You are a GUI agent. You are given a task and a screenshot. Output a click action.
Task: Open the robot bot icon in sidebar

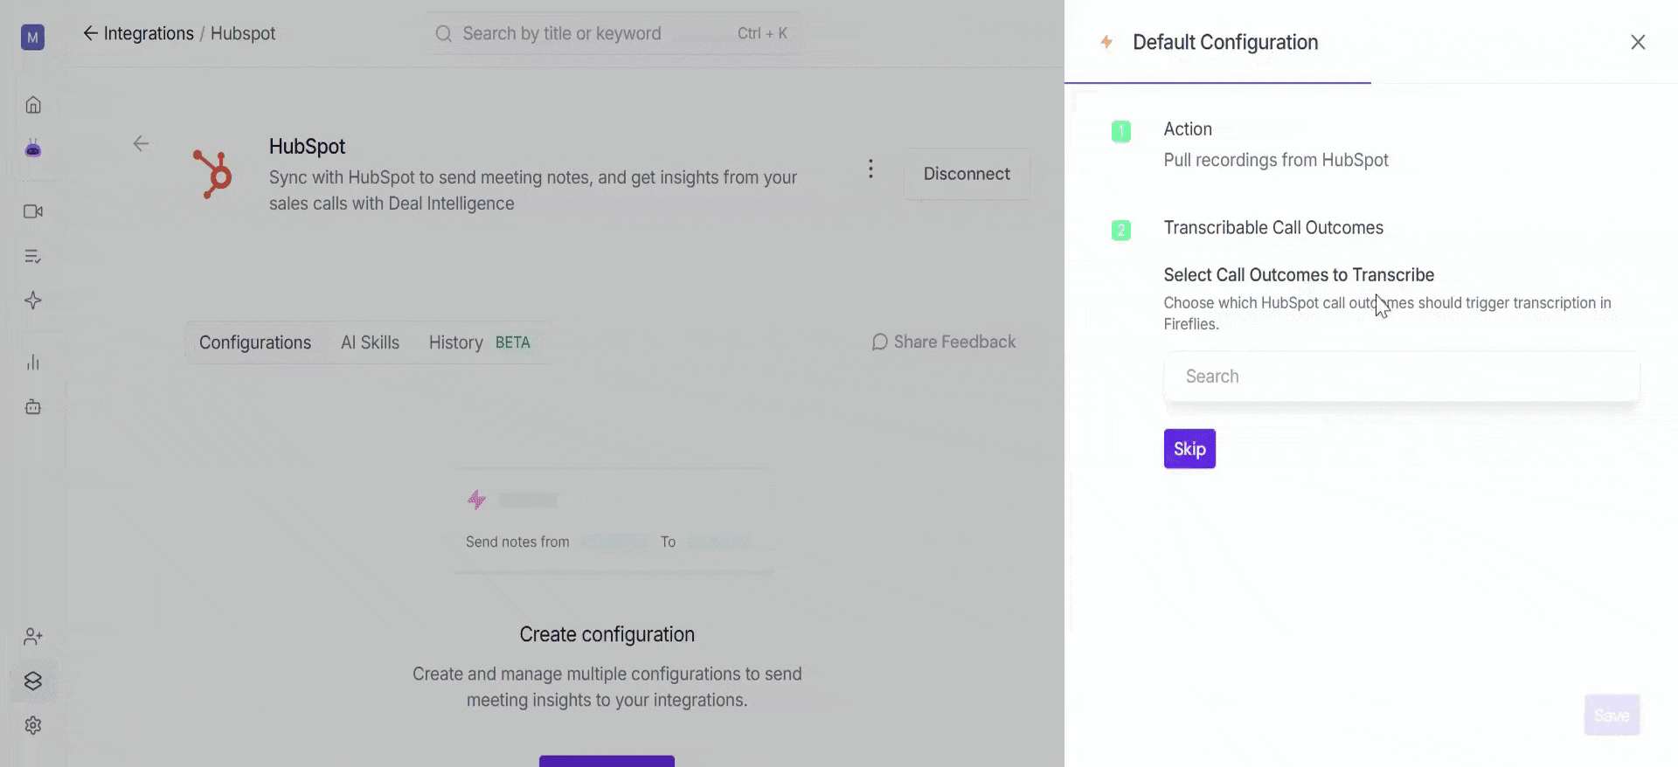(x=33, y=407)
